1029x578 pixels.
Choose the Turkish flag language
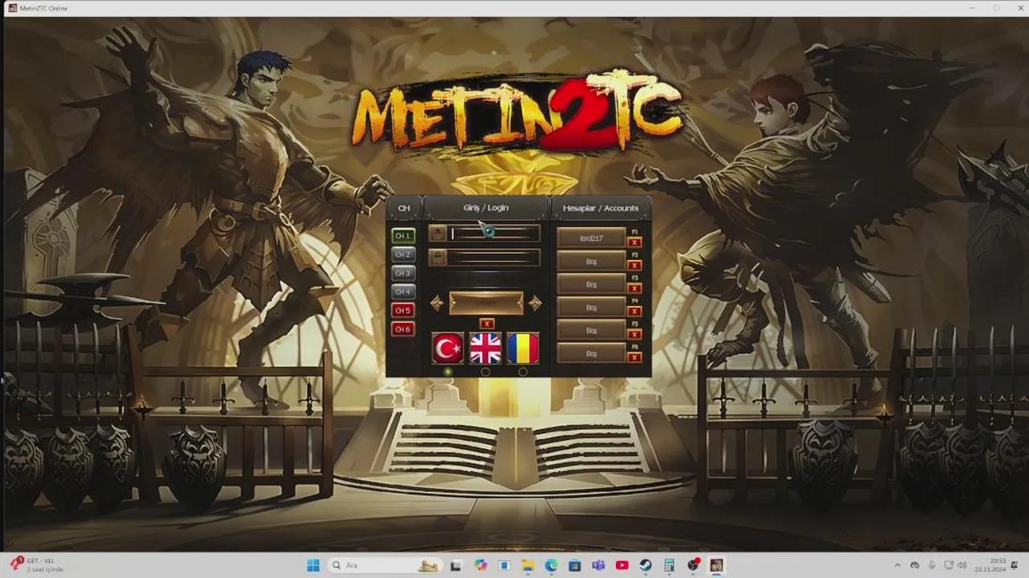coord(448,348)
